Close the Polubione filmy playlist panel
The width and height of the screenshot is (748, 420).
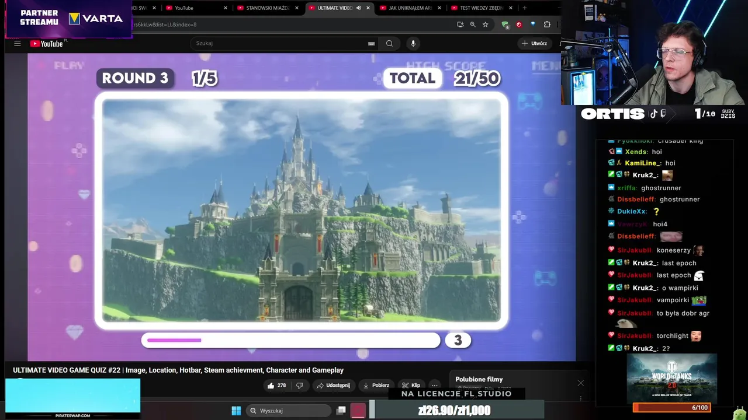point(580,383)
